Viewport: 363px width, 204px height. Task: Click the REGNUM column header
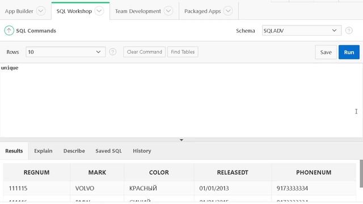[36, 172]
